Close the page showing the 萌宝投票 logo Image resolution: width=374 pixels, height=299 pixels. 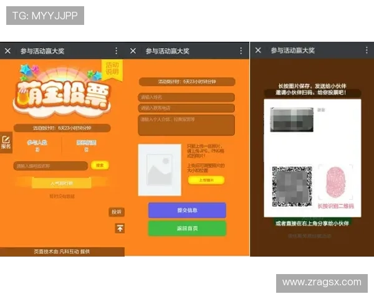7,51
